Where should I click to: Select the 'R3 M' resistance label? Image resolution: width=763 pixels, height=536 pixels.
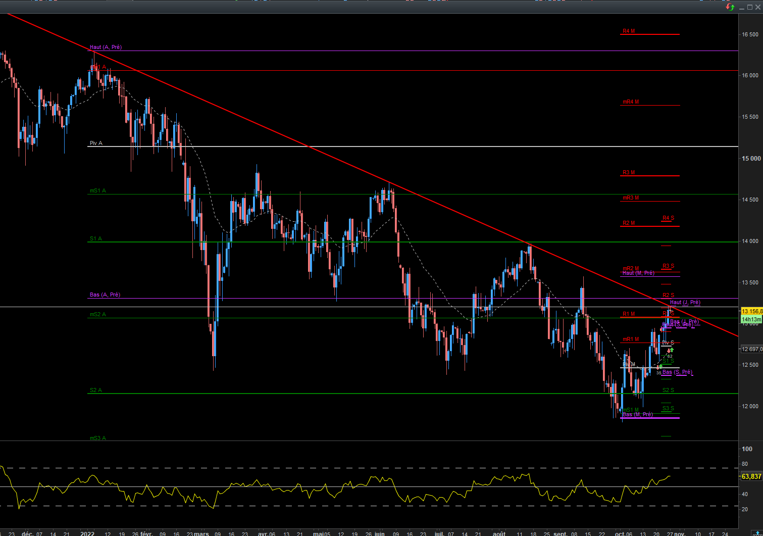(629, 172)
